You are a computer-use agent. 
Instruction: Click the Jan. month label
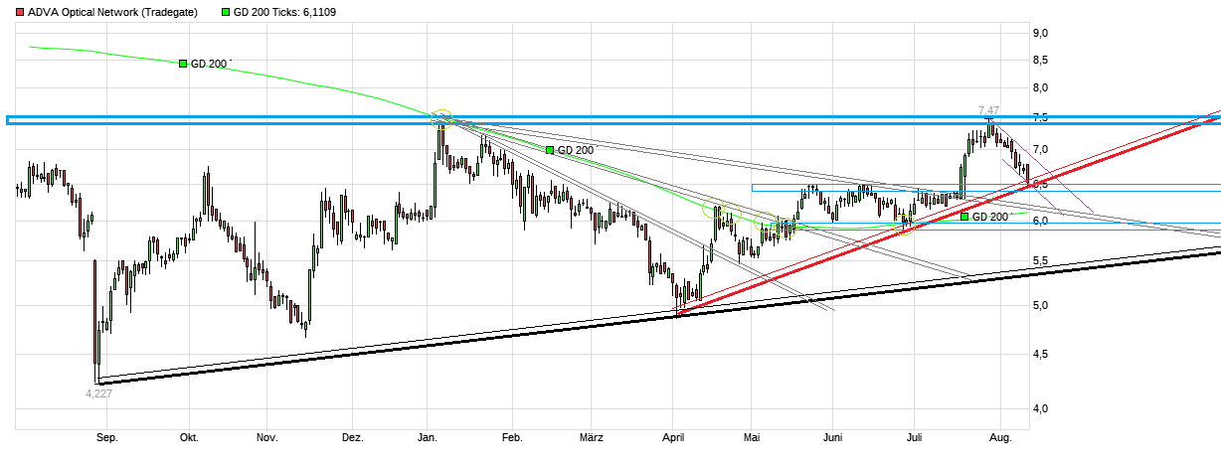[x=428, y=438]
